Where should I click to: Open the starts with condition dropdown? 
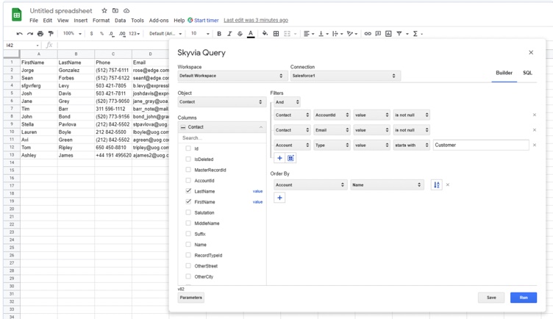(412, 145)
